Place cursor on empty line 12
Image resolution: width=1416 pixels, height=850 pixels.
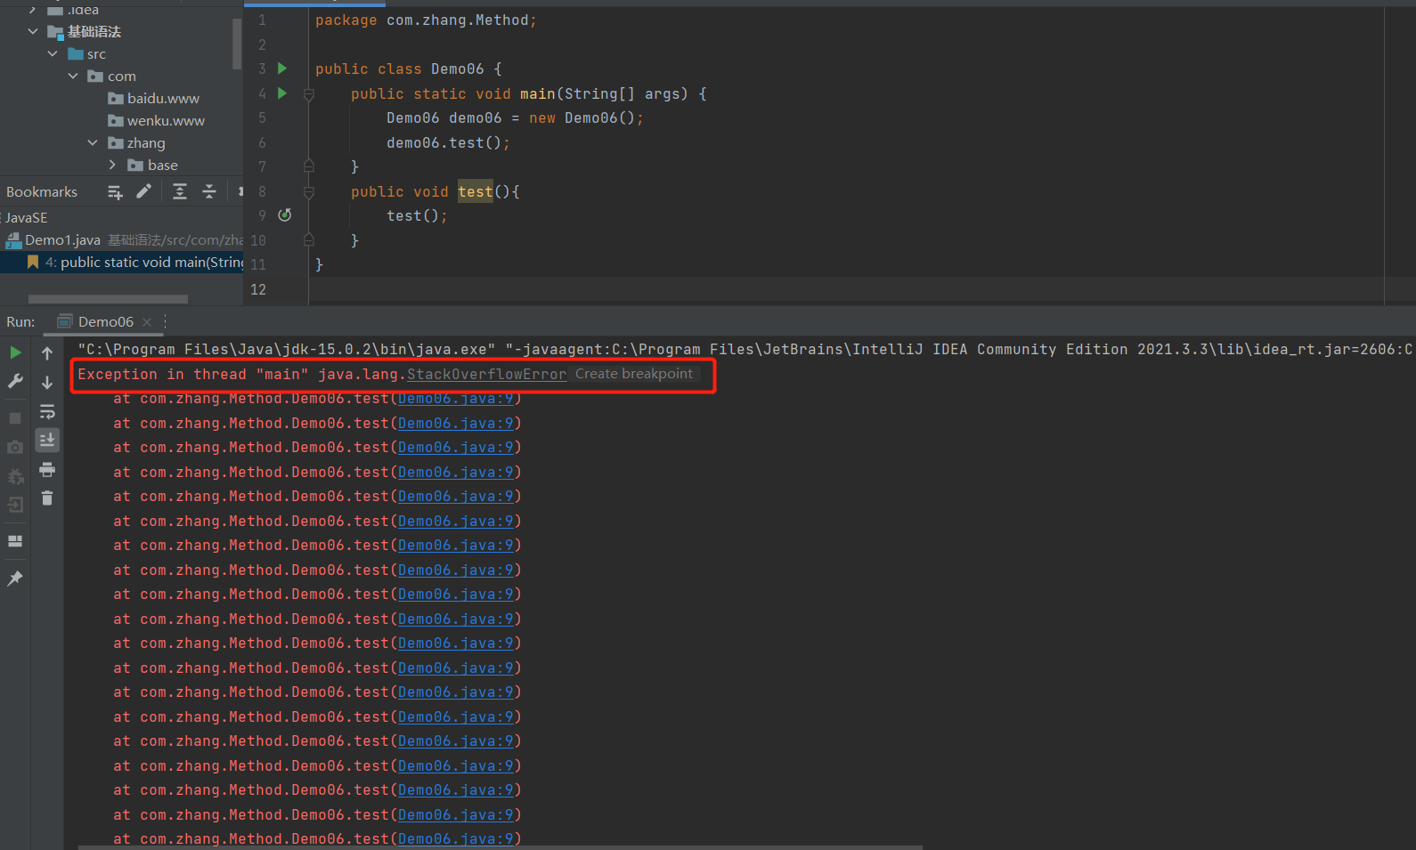[x=846, y=289]
